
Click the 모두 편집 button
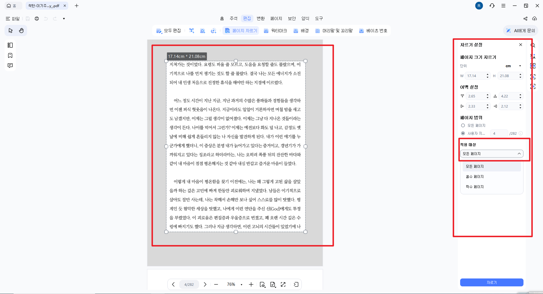pos(169,31)
